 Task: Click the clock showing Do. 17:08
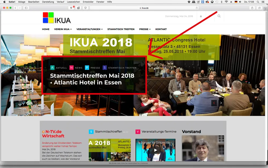(x=249, y=2)
